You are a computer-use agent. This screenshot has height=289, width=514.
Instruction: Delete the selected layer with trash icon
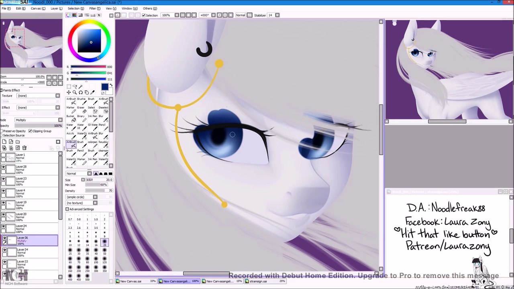(24, 148)
